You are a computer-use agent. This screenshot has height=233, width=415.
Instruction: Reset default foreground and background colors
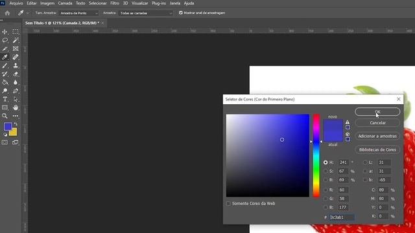5,135
